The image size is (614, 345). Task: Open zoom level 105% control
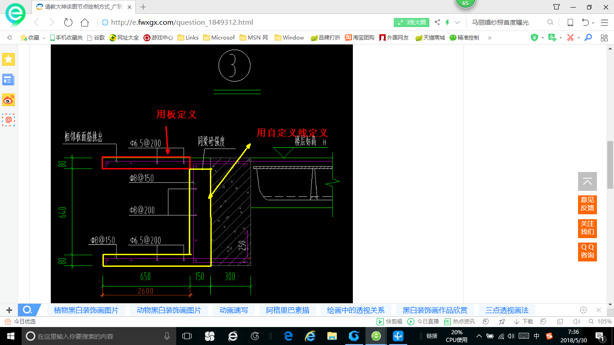pyautogui.click(x=601, y=322)
